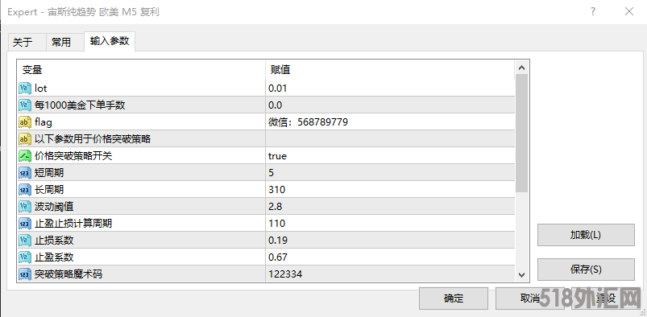Click the variable name 短周期

point(49,173)
